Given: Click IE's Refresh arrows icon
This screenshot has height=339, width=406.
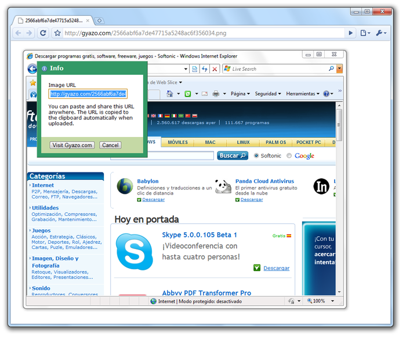Looking at the screenshot, I should (205, 69).
